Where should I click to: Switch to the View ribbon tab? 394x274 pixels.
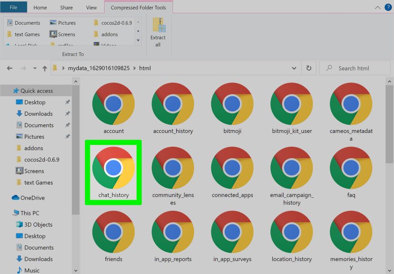click(x=91, y=8)
